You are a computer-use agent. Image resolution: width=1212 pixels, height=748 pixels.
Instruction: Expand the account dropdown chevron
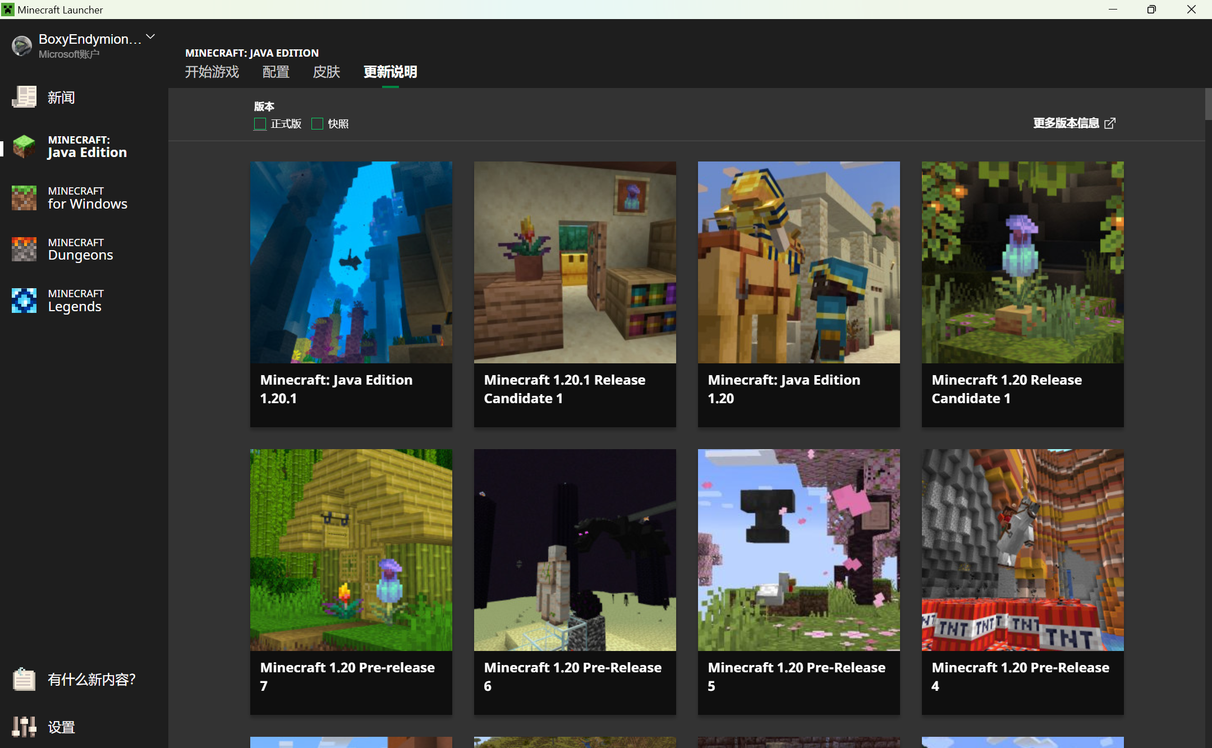click(150, 37)
